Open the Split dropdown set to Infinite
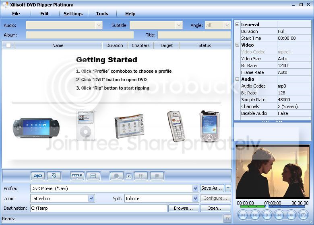Screen dimensions: 314x225 point(195,198)
